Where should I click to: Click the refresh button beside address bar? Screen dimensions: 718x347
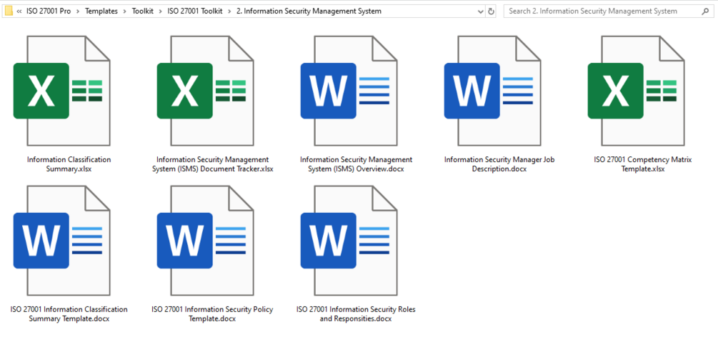click(x=492, y=11)
